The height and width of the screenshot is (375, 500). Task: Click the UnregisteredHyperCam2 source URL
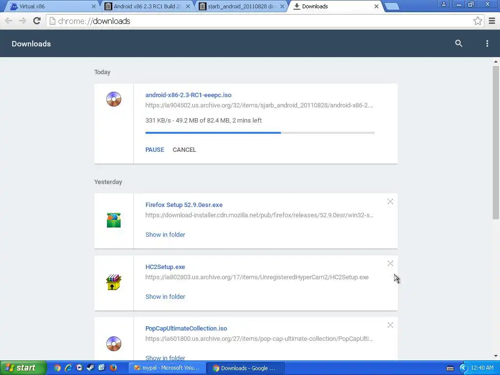(x=257, y=277)
